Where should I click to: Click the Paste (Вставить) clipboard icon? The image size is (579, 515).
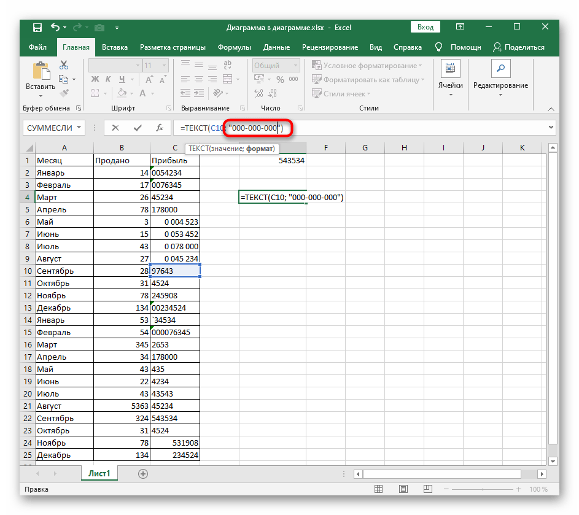[x=41, y=71]
